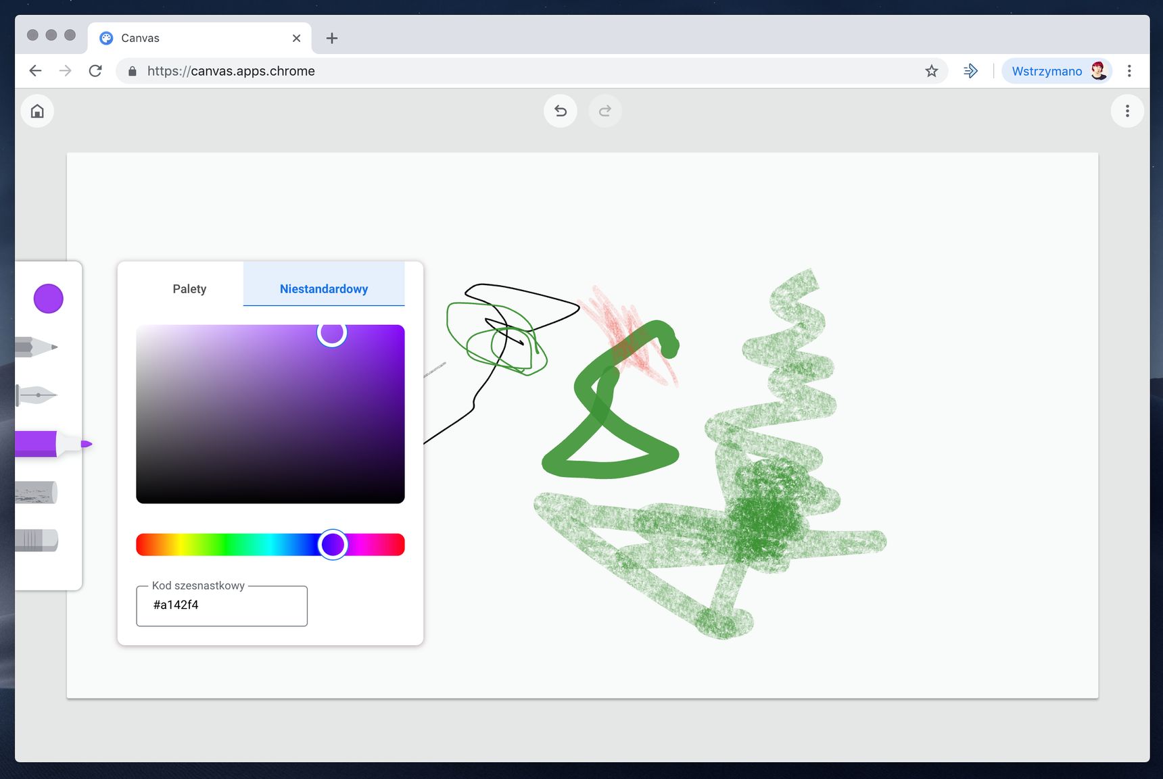Focus the Kod szesnastkowy hex field
Image resolution: width=1163 pixels, height=779 pixels.
[x=222, y=605]
